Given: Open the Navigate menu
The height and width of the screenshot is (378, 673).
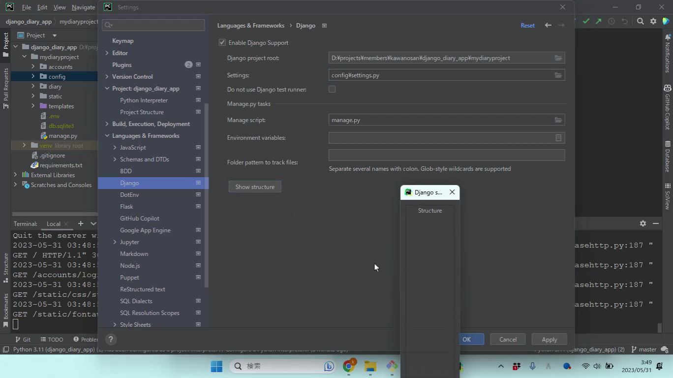Looking at the screenshot, I should click(x=83, y=7).
